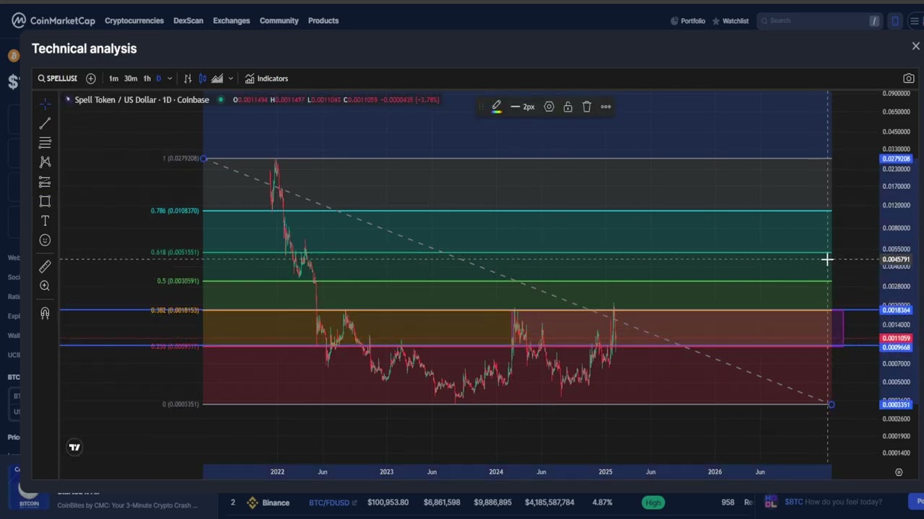The height and width of the screenshot is (519, 924).
Task: Toggle magnet mode for drawings
Action: (45, 313)
